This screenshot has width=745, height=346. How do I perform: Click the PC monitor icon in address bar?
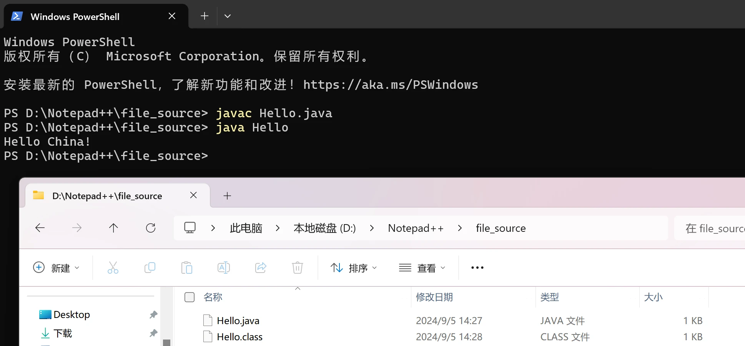190,228
